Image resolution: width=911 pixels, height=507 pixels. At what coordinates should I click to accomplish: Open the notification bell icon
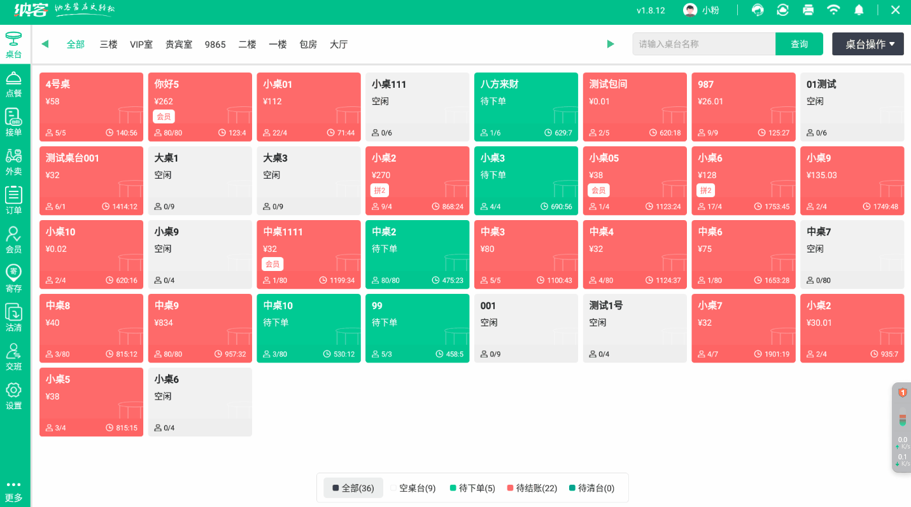859,10
